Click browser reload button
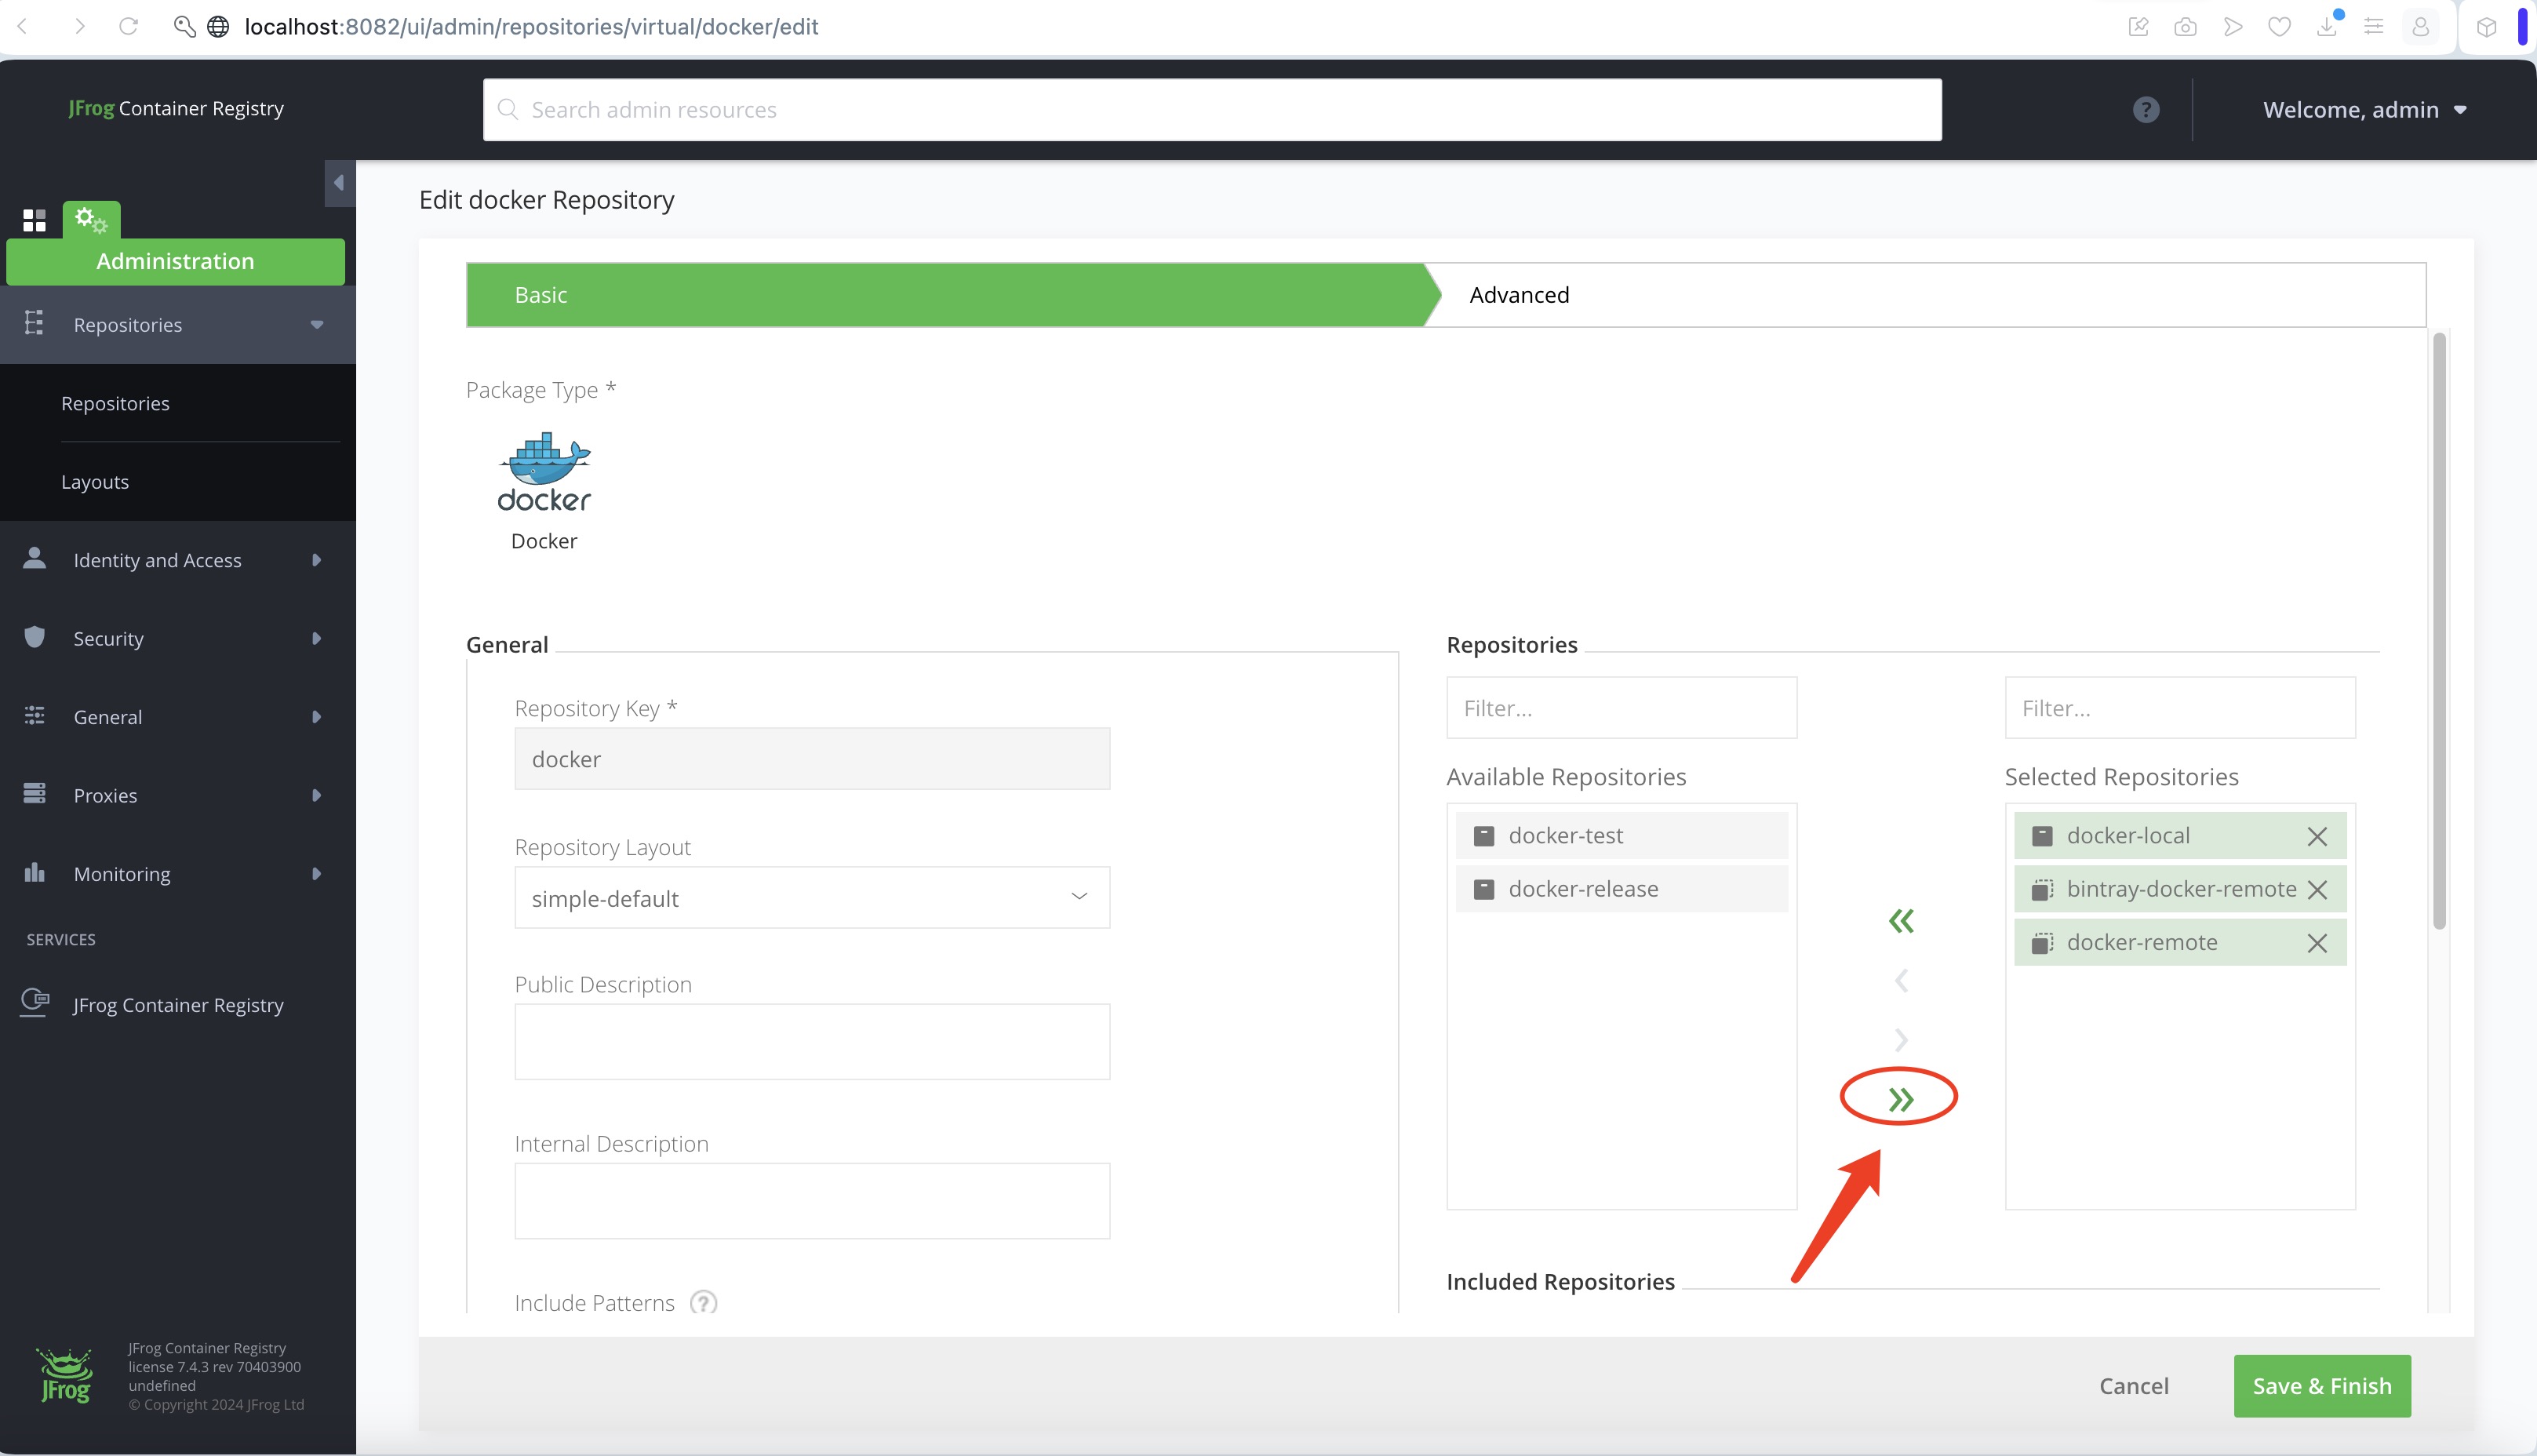This screenshot has height=1456, width=2537. 128,27
